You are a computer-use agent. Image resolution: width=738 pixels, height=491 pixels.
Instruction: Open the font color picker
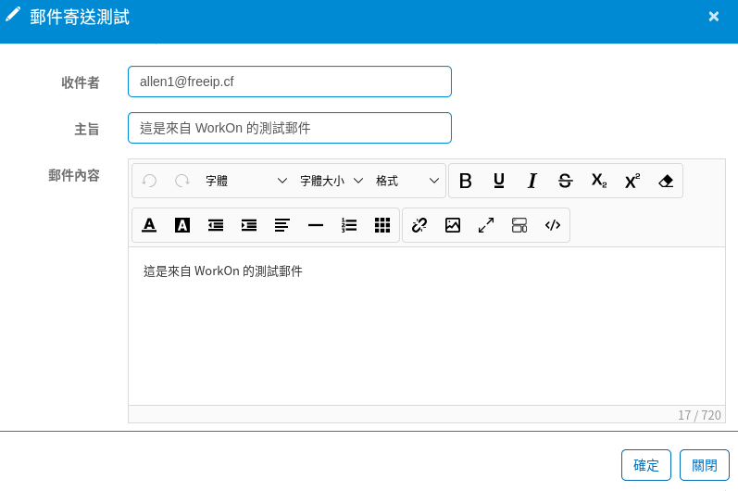pos(149,225)
